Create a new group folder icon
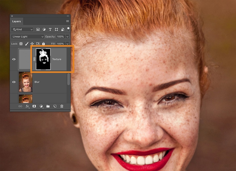The image size is (236, 171). coord(48,106)
